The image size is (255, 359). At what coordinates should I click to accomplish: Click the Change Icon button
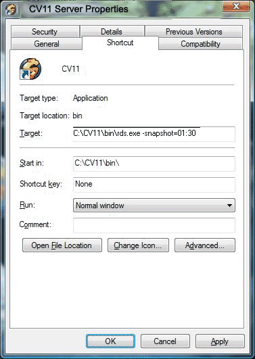(138, 245)
